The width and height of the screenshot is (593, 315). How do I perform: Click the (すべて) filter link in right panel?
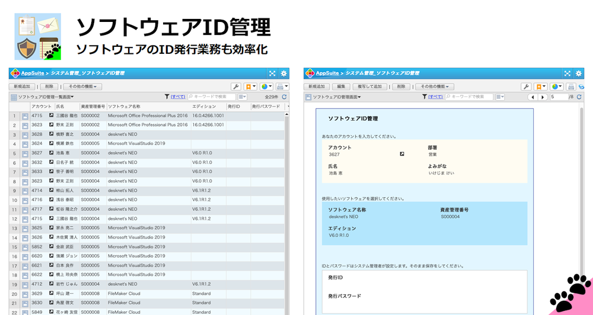436,97
